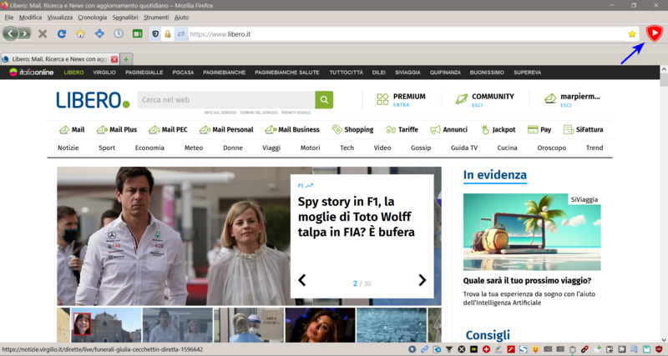Click the blue chain-link status bar icon

424,349
